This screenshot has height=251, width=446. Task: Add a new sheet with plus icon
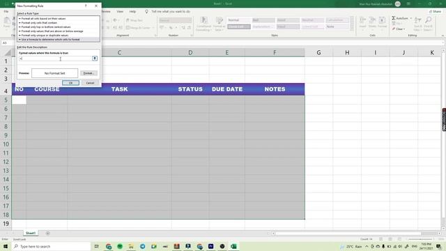pos(47,234)
